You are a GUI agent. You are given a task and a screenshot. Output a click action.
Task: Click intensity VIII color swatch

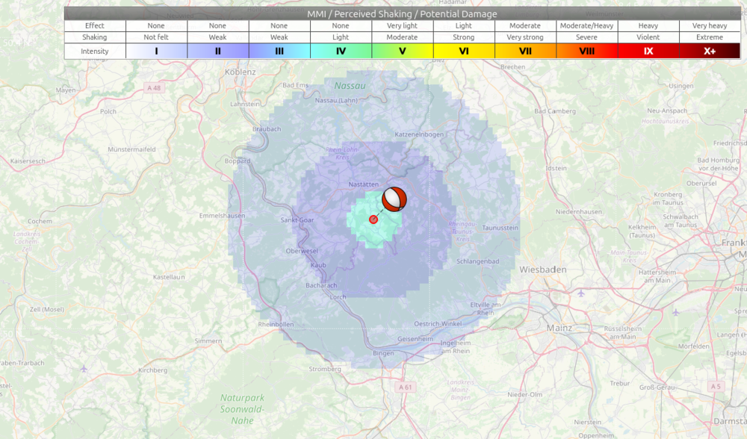tap(586, 51)
